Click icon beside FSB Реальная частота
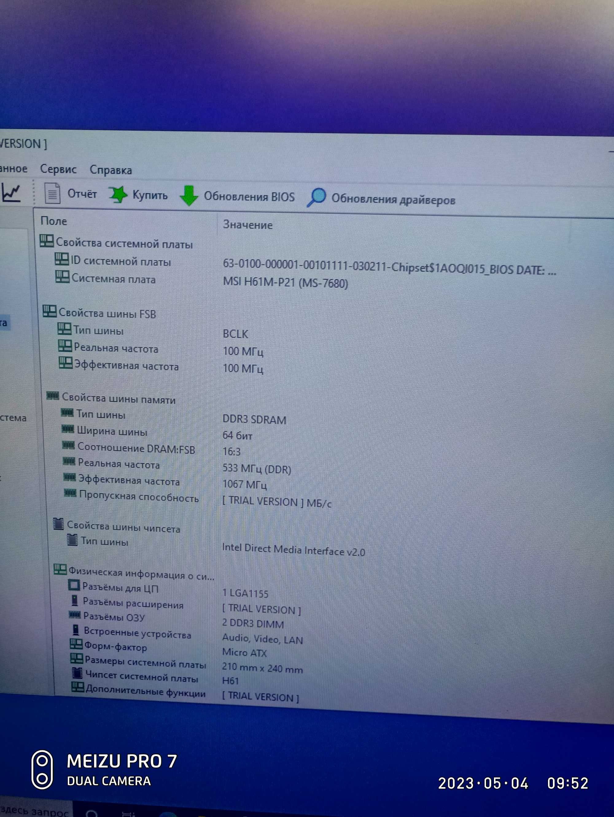614x817 pixels. click(65, 346)
